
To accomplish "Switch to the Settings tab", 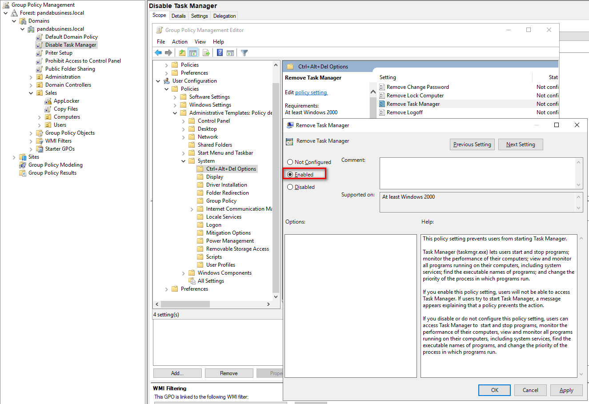I will pyautogui.click(x=199, y=16).
